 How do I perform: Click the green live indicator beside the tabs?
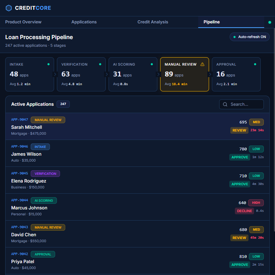(269, 22)
